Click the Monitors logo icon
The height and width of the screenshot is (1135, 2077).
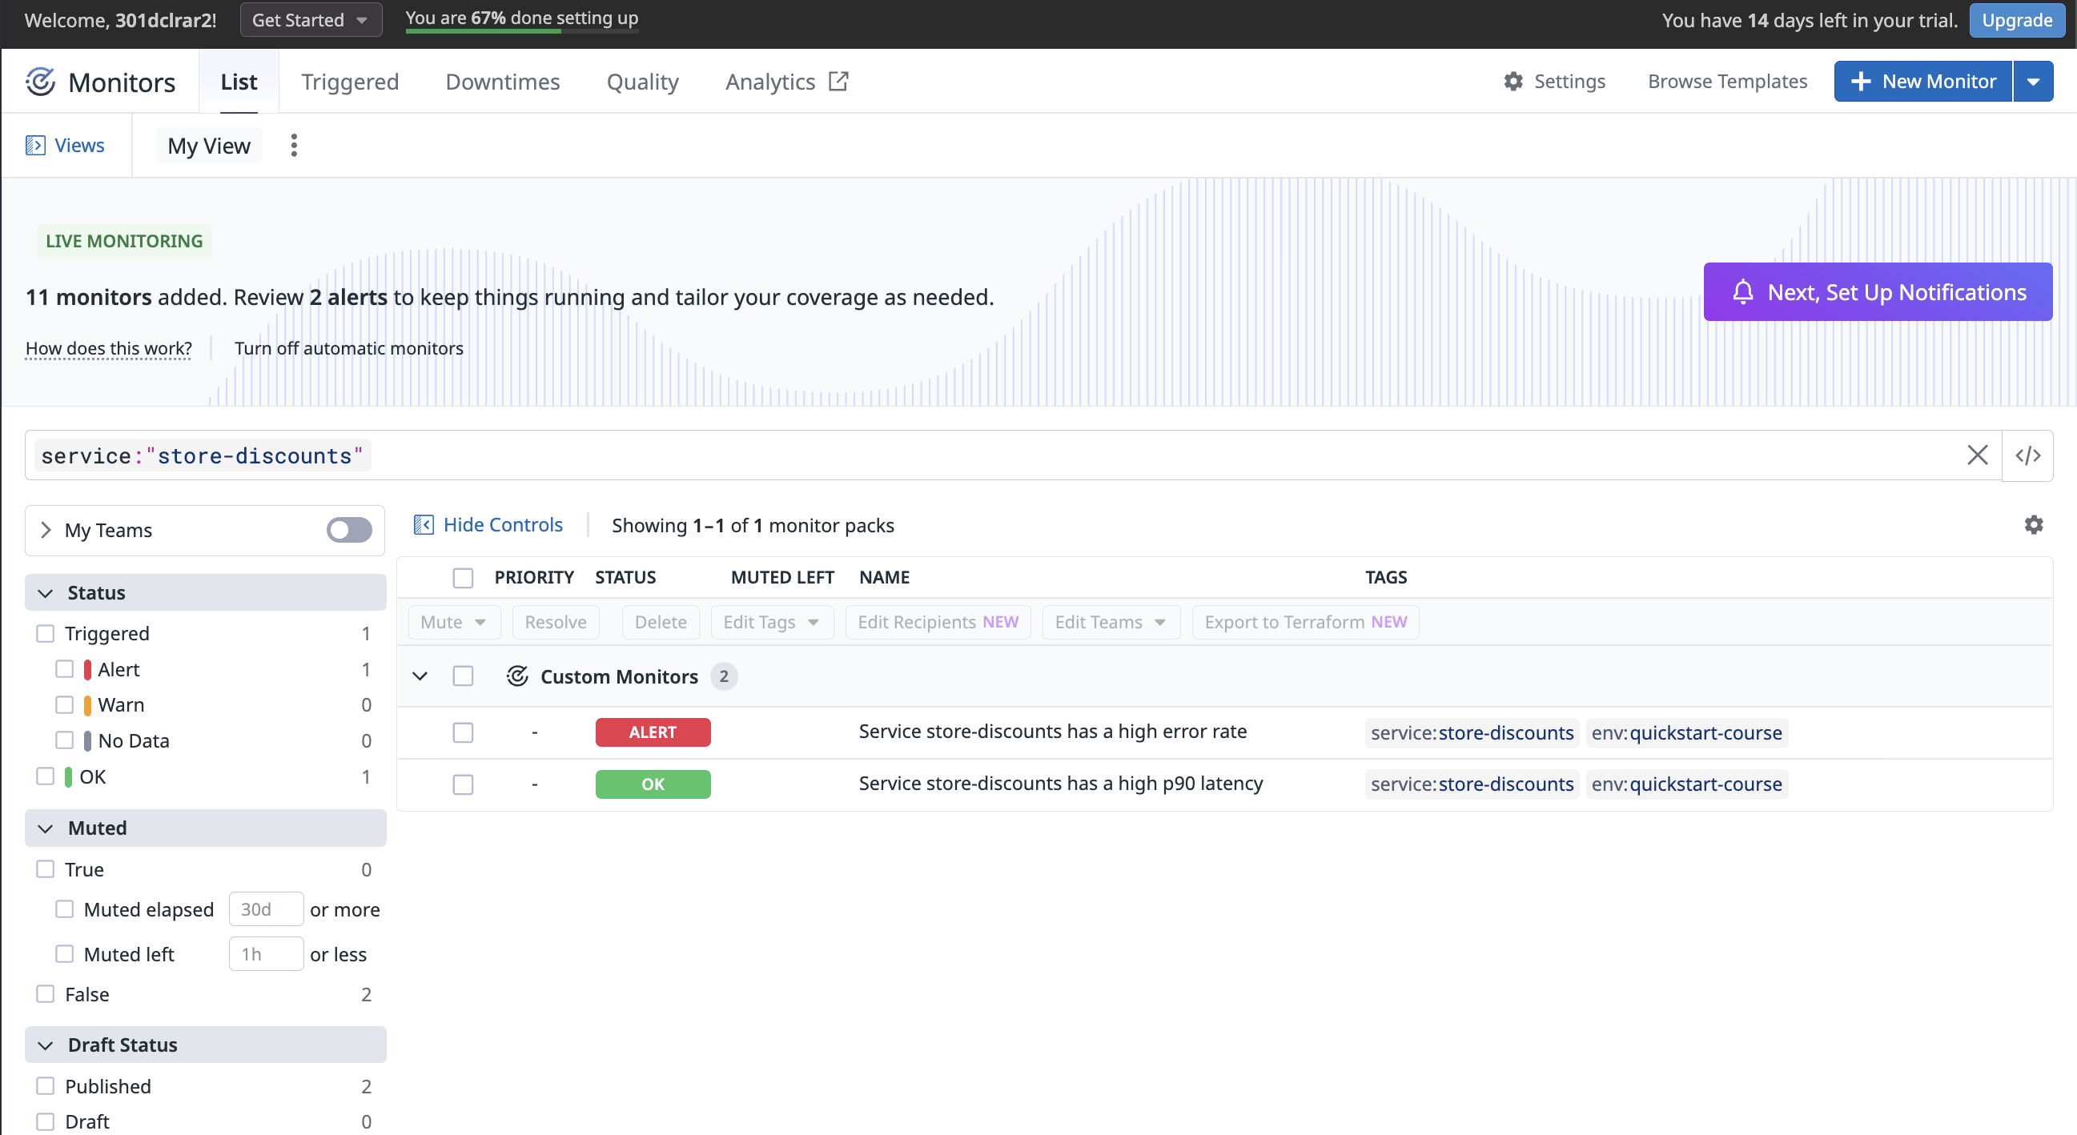[40, 82]
